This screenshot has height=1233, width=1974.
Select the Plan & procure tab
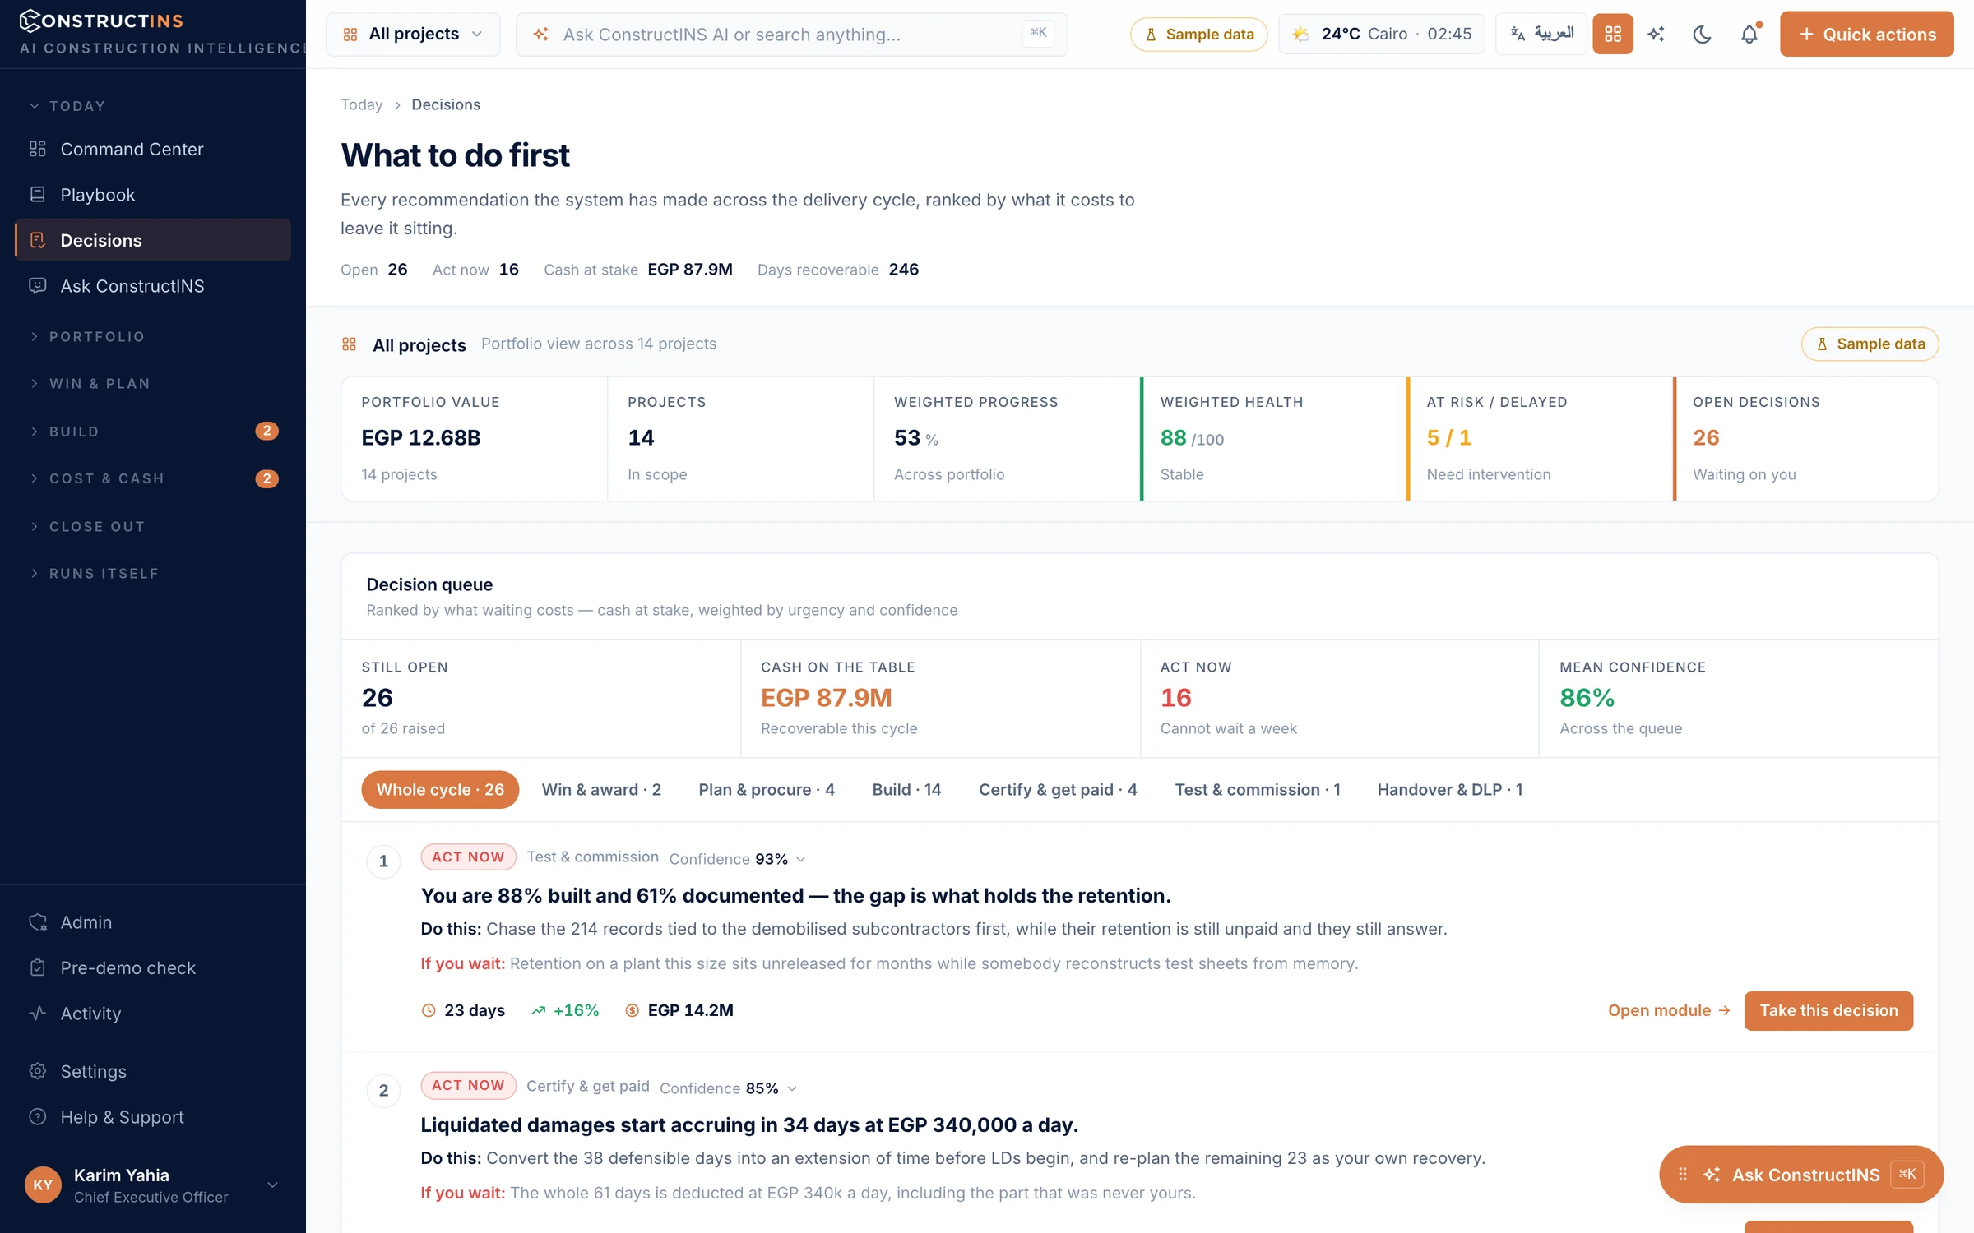pyautogui.click(x=767, y=790)
